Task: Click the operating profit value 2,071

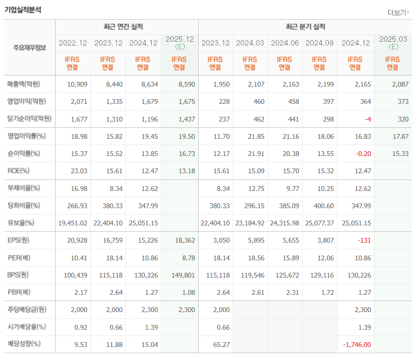Action: click(x=79, y=101)
